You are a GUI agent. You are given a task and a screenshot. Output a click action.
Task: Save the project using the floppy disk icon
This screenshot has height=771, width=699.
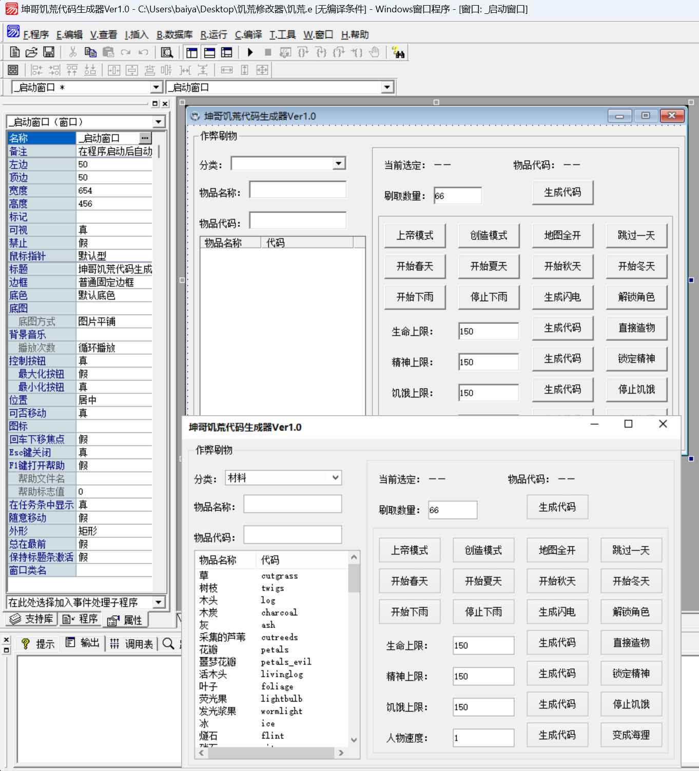(x=49, y=52)
